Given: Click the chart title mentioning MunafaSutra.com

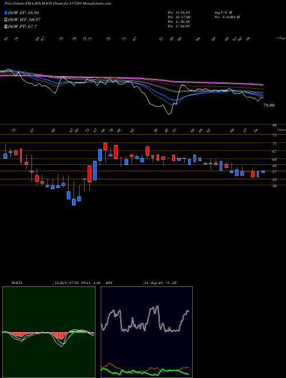Looking at the screenshot, I should point(58,3).
